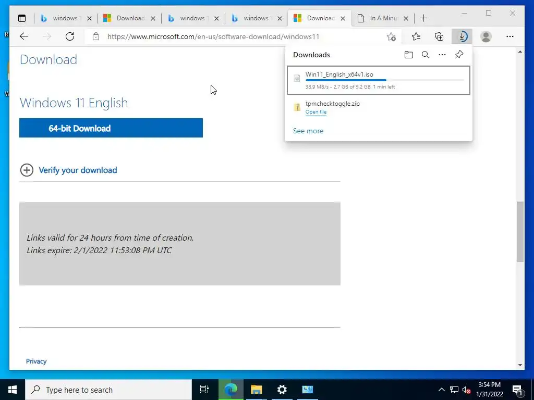Reload the page with Refresh icon
Screen dimensions: 534x400
[x=70, y=36]
